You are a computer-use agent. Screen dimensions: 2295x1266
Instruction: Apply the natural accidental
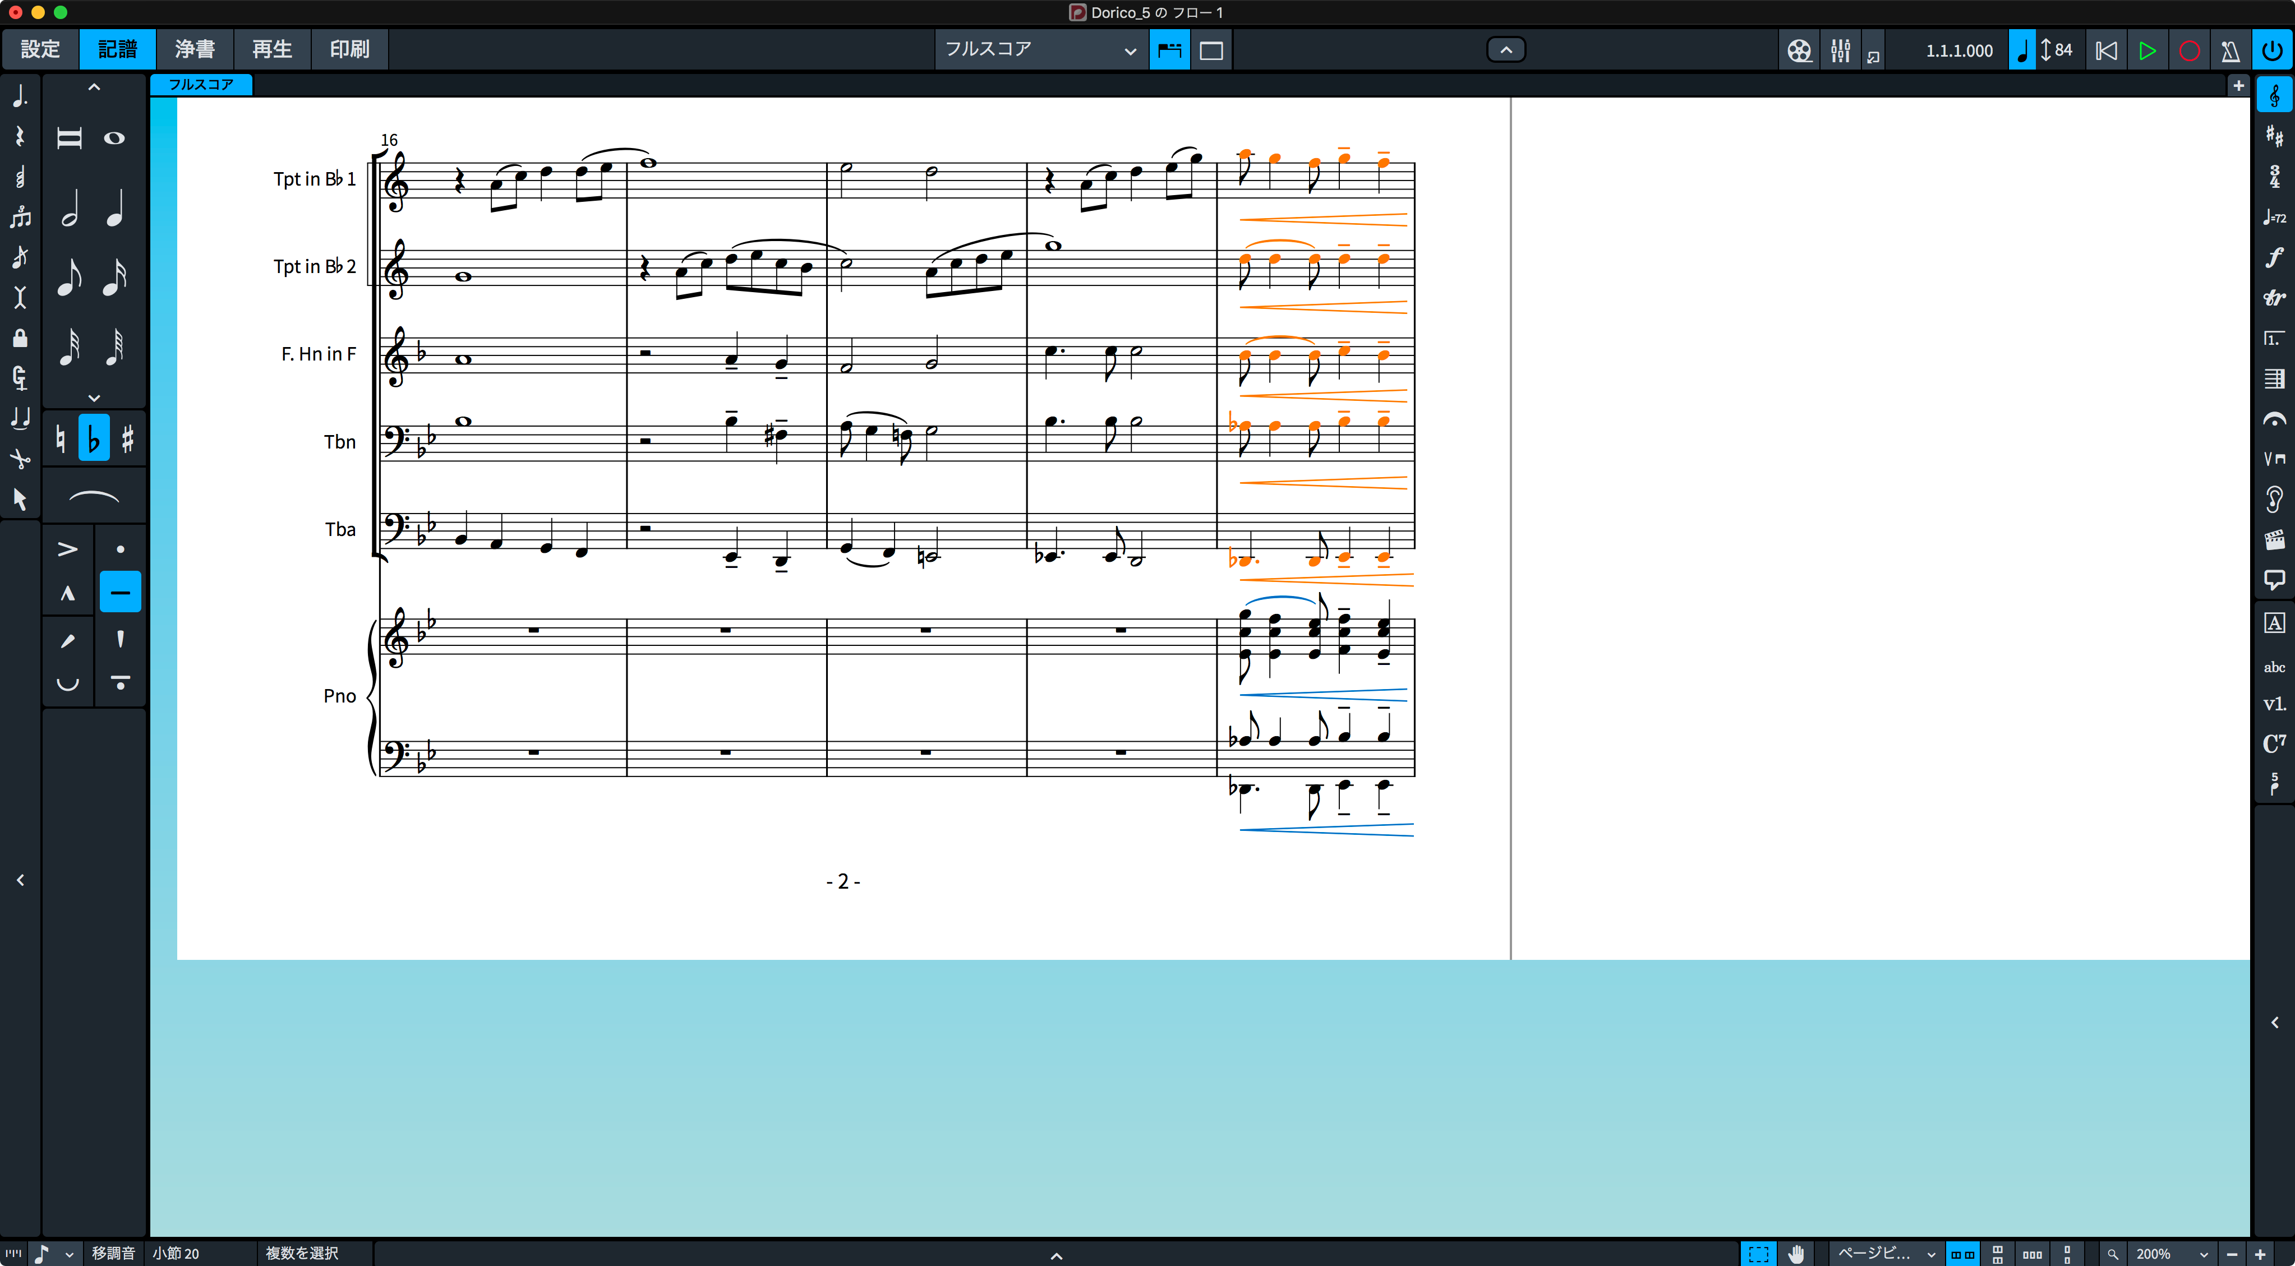[59, 438]
